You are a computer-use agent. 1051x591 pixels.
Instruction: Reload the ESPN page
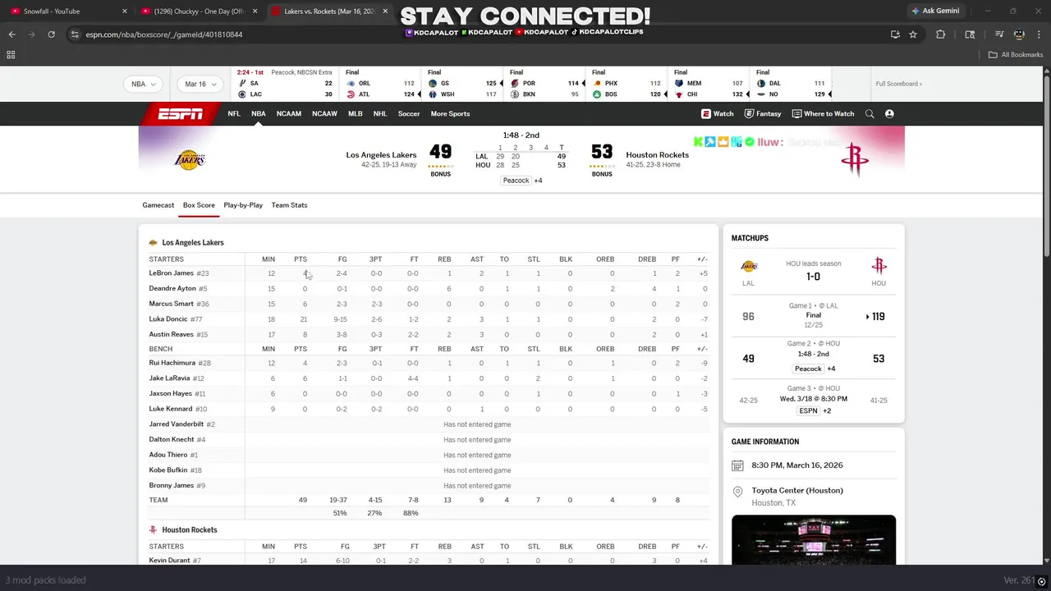[51, 34]
